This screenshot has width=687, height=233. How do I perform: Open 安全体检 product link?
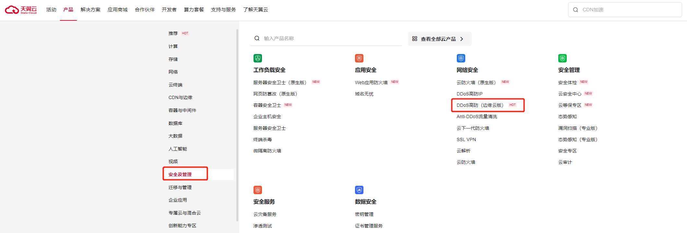pyautogui.click(x=567, y=83)
